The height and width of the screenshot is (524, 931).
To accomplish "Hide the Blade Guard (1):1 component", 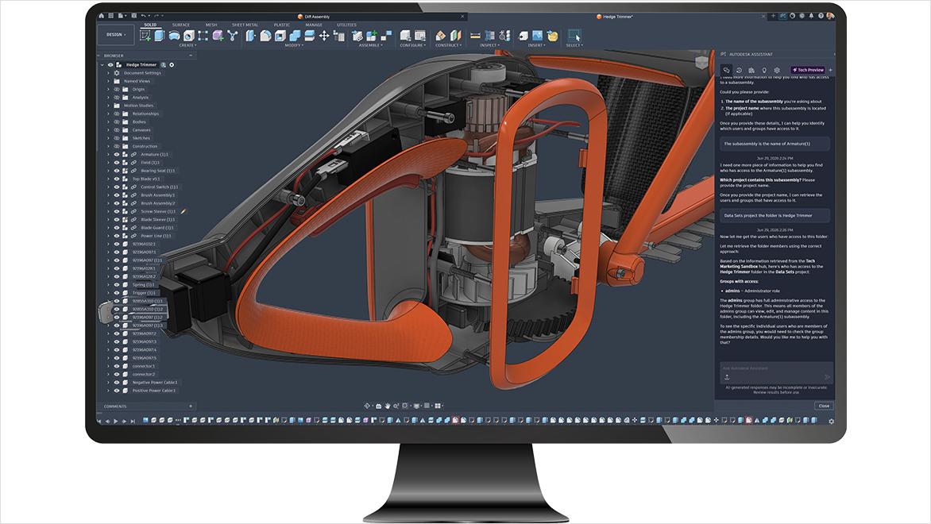I will [117, 227].
